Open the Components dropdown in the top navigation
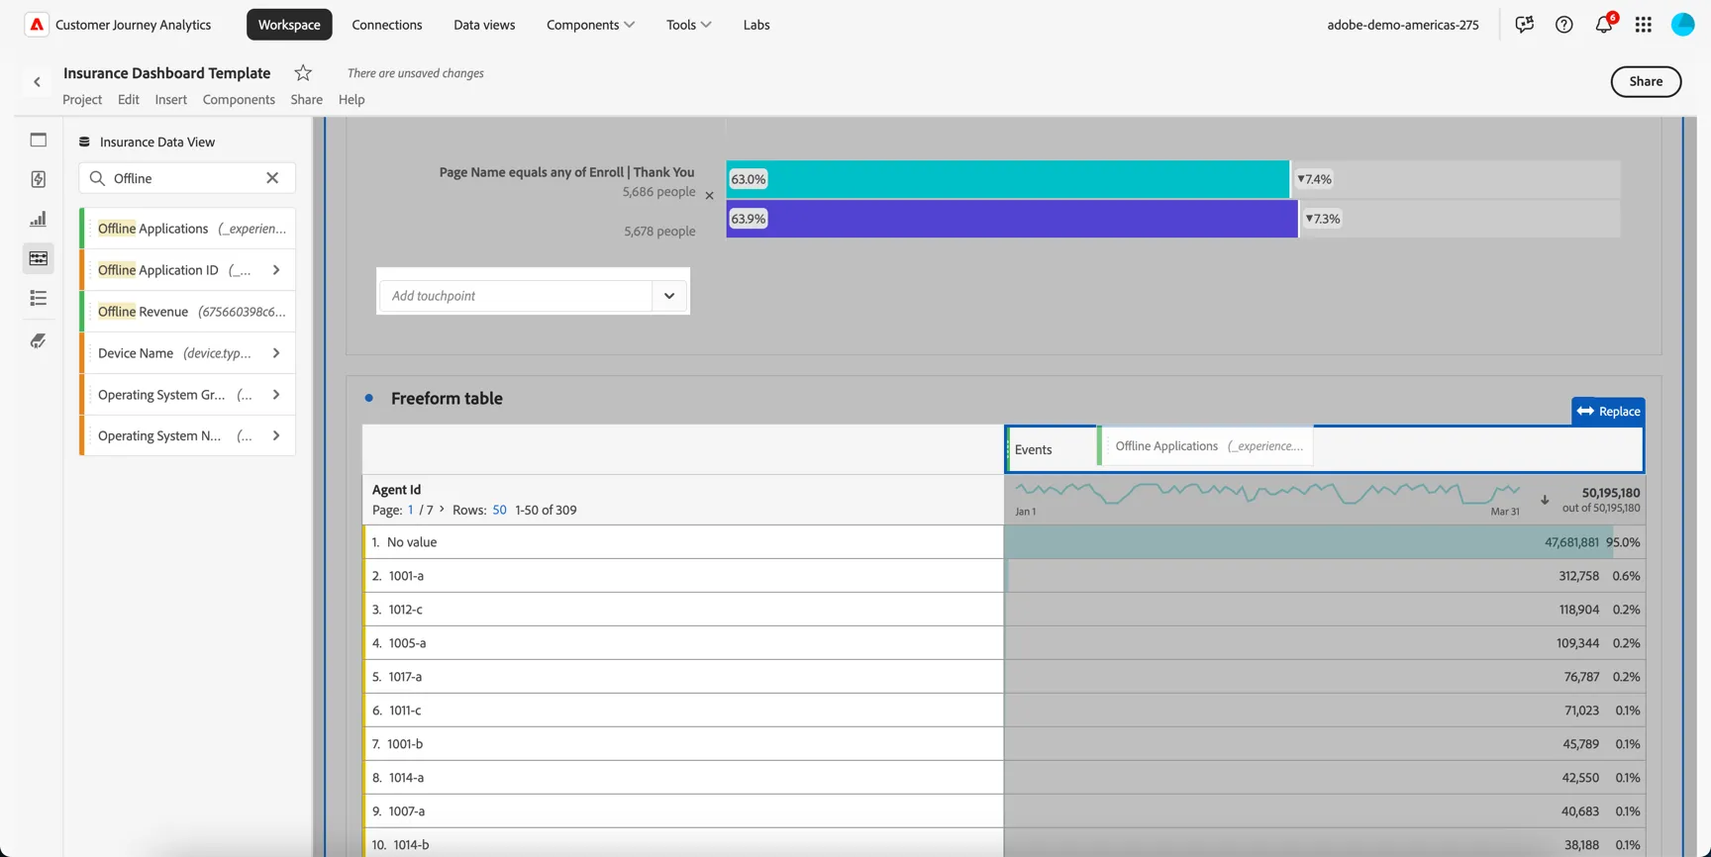Image resolution: width=1711 pixels, height=857 pixels. point(590,25)
